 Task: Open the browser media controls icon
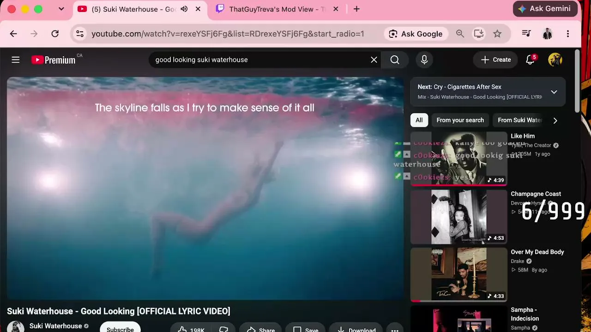pyautogui.click(x=526, y=34)
